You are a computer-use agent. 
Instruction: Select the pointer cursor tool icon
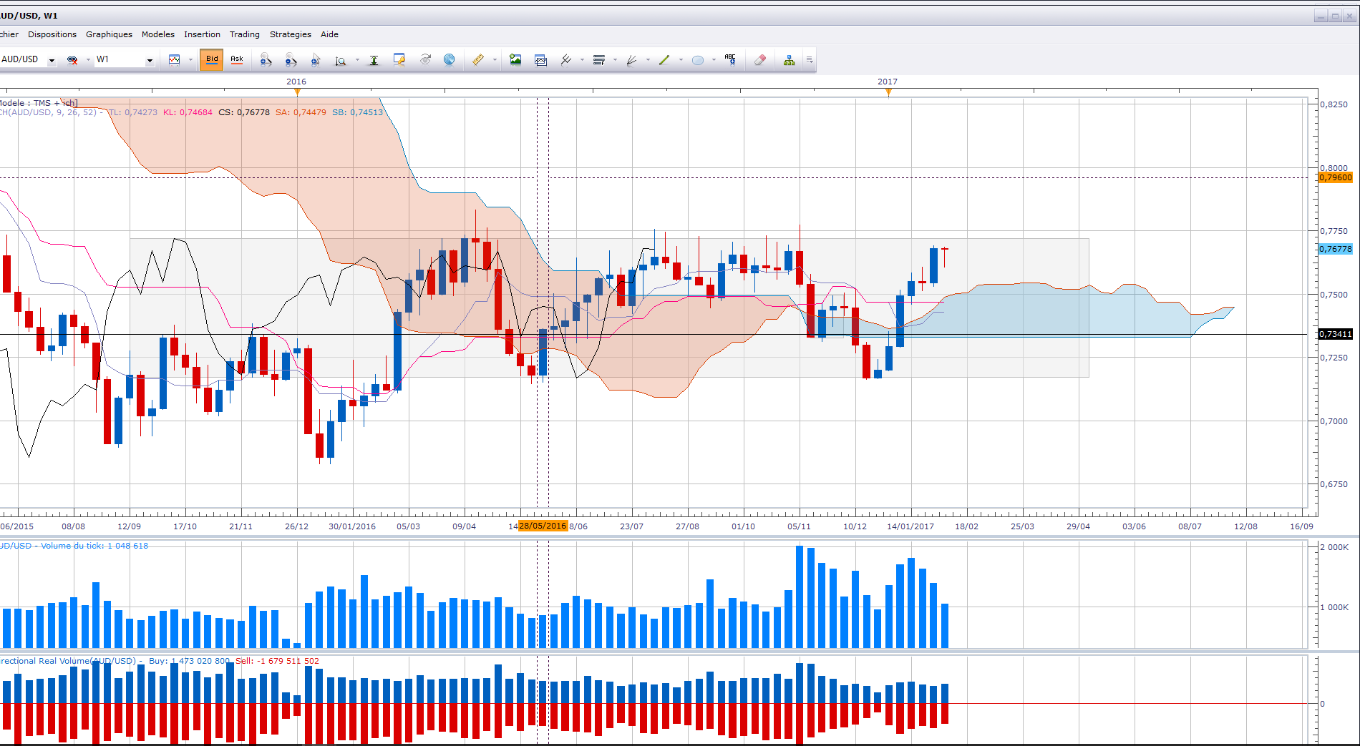[x=316, y=60]
